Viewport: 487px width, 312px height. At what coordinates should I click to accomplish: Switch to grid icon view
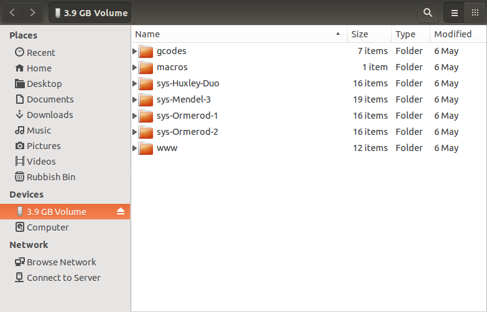[475, 12]
